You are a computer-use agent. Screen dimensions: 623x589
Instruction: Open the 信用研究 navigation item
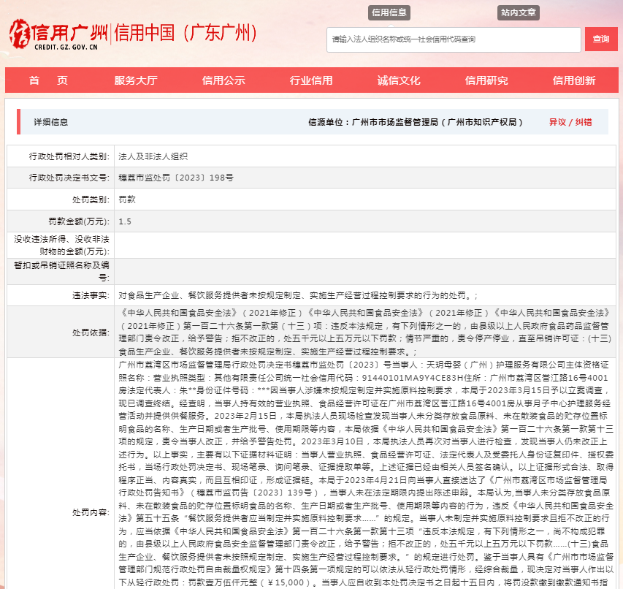point(486,80)
